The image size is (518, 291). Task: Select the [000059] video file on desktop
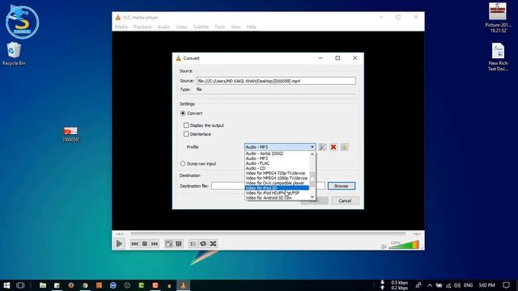[x=70, y=134]
